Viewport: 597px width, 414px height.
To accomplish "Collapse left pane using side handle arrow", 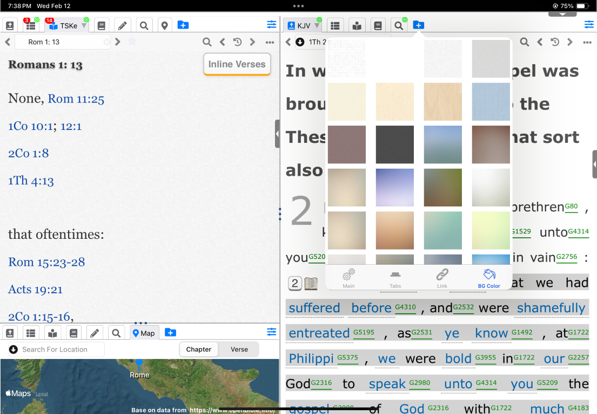I will tap(277, 134).
